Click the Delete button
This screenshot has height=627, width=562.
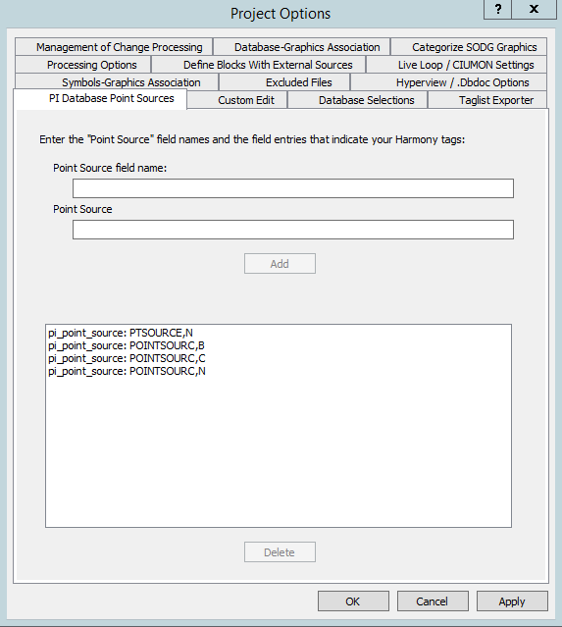click(280, 552)
